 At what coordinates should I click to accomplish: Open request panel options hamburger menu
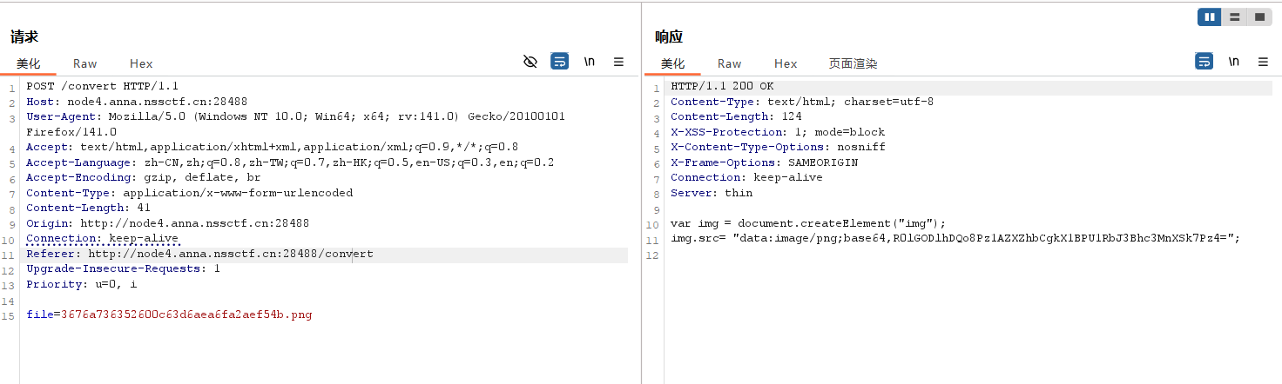tap(618, 62)
